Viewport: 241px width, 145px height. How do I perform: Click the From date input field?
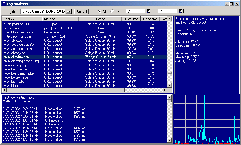tap(136, 11)
